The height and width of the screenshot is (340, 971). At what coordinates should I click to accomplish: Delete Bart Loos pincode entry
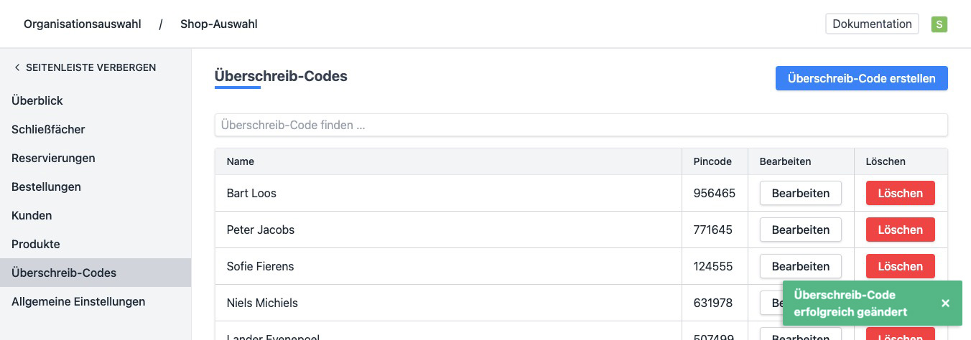[x=900, y=193]
